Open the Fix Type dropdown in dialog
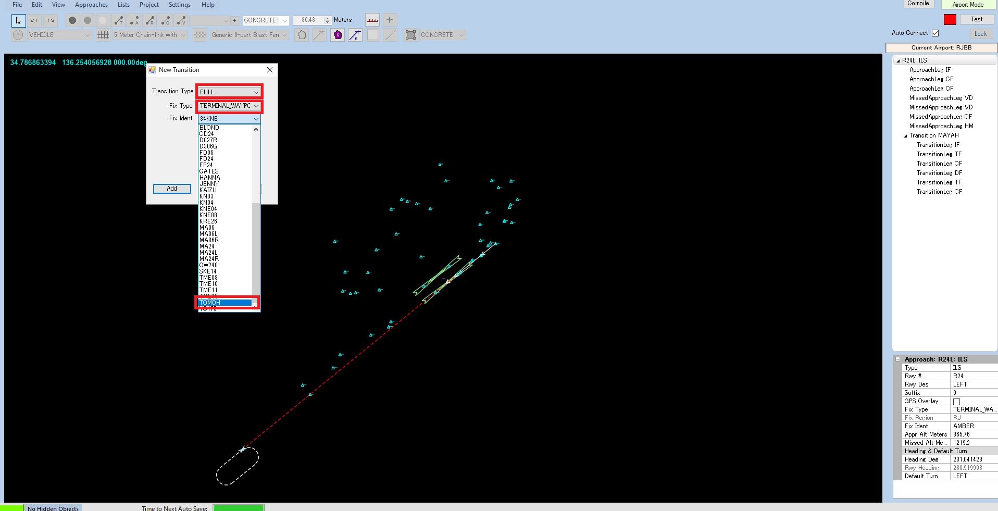 229,106
